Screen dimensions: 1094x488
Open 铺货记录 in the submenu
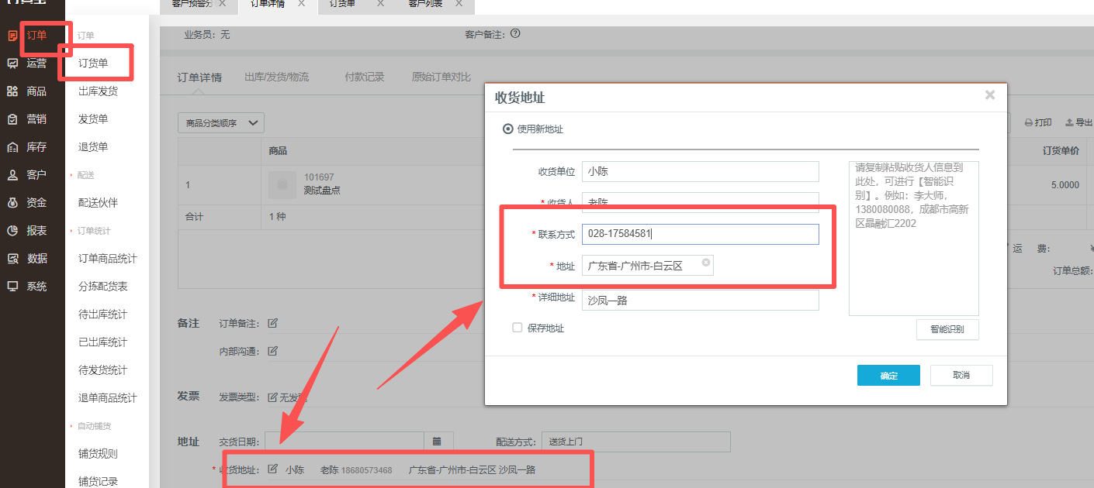98,481
